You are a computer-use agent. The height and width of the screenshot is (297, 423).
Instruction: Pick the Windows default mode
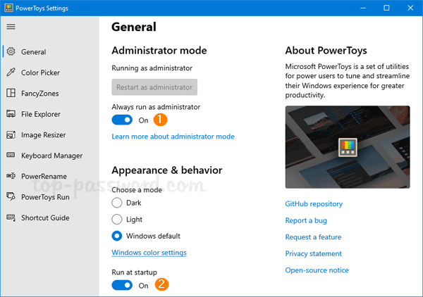click(x=117, y=236)
